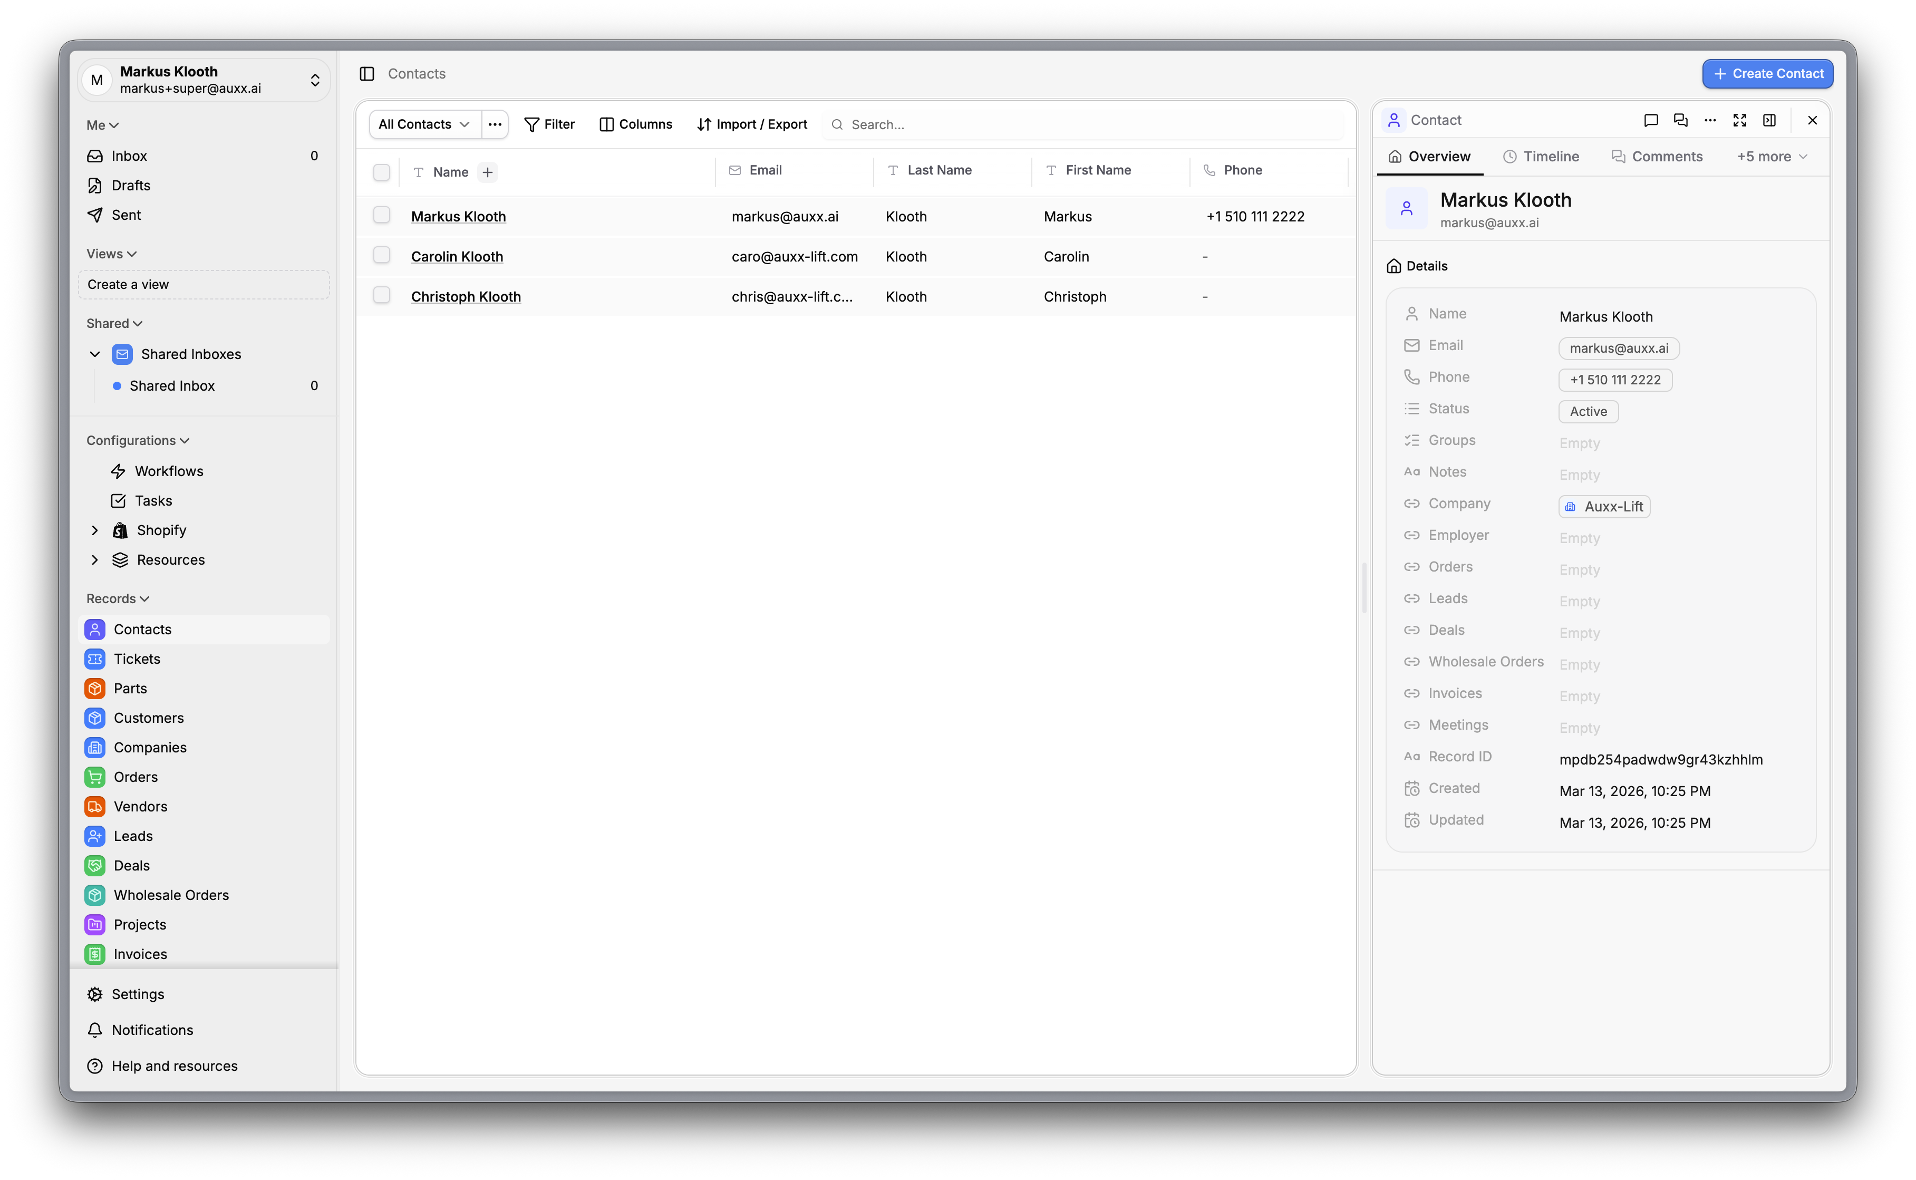This screenshot has height=1180, width=1916.
Task: Open Tickets records
Action: pyautogui.click(x=203, y=659)
